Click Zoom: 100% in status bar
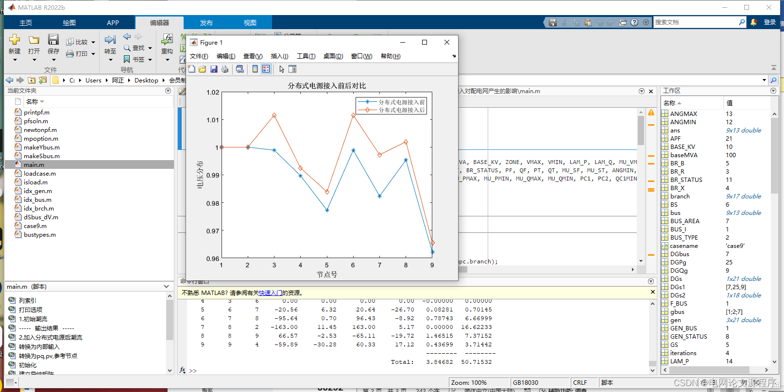The height and width of the screenshot is (392, 784). [469, 383]
